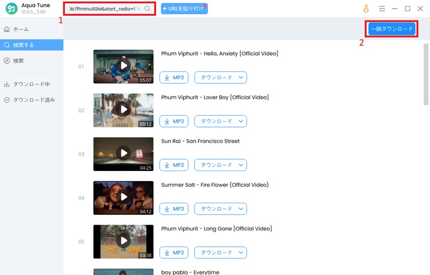Download MP3 of Hello, Anxiety
Viewport: 430px width, 275px height.
[174, 77]
